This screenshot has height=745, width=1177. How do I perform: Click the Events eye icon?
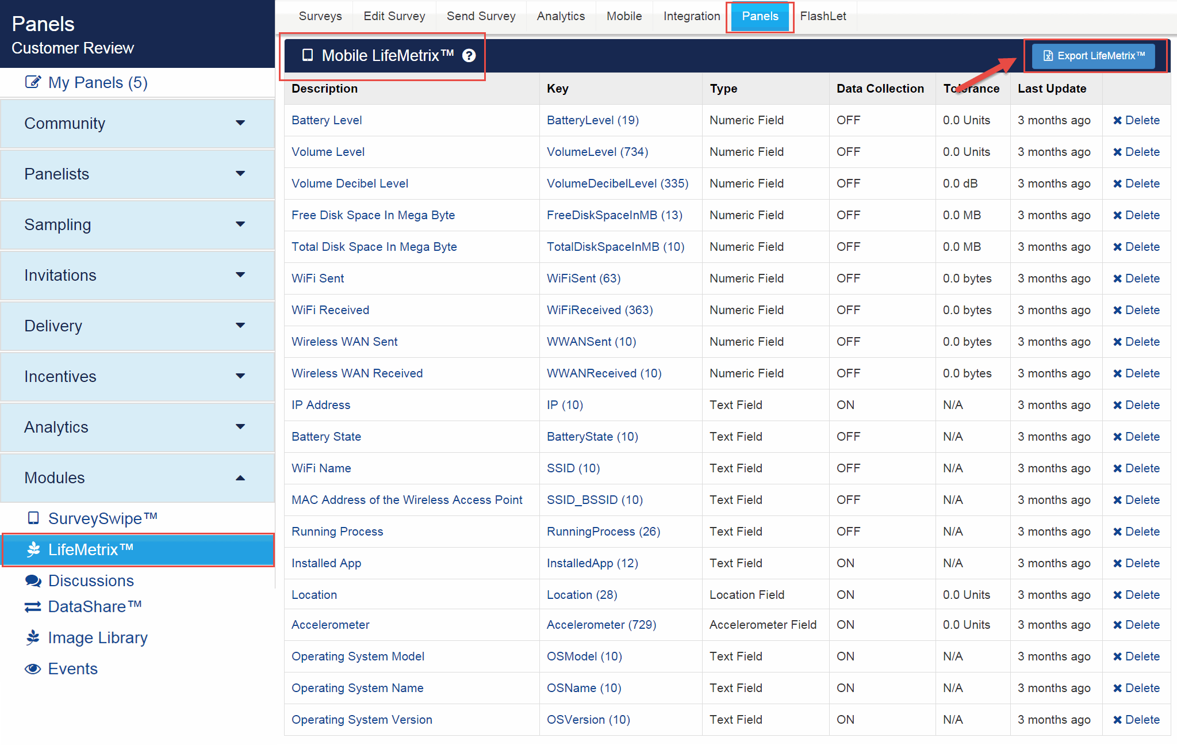(x=33, y=669)
